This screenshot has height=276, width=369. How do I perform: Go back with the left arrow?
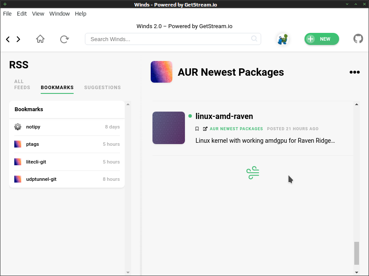[x=8, y=39]
